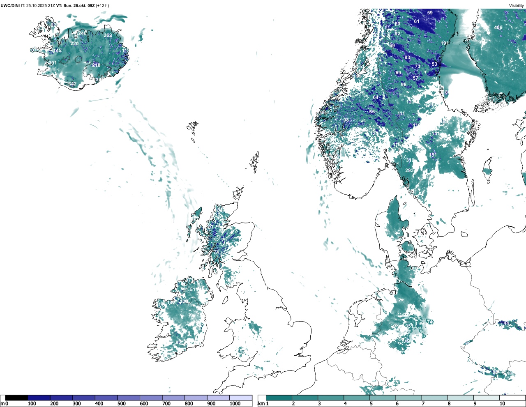Click the 5–6 km legend color segment
526x407 pixels.
pos(383,398)
